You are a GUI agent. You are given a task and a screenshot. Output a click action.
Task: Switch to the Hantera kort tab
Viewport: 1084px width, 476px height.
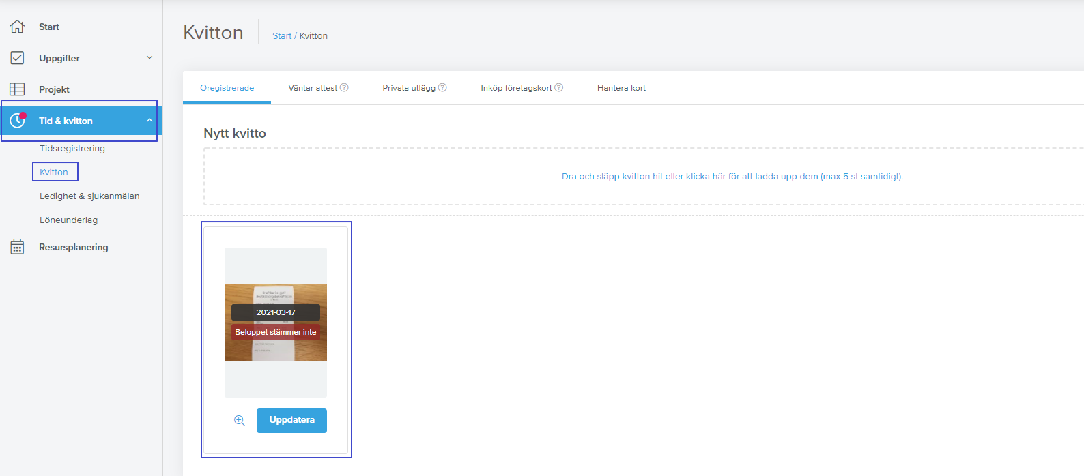click(621, 88)
